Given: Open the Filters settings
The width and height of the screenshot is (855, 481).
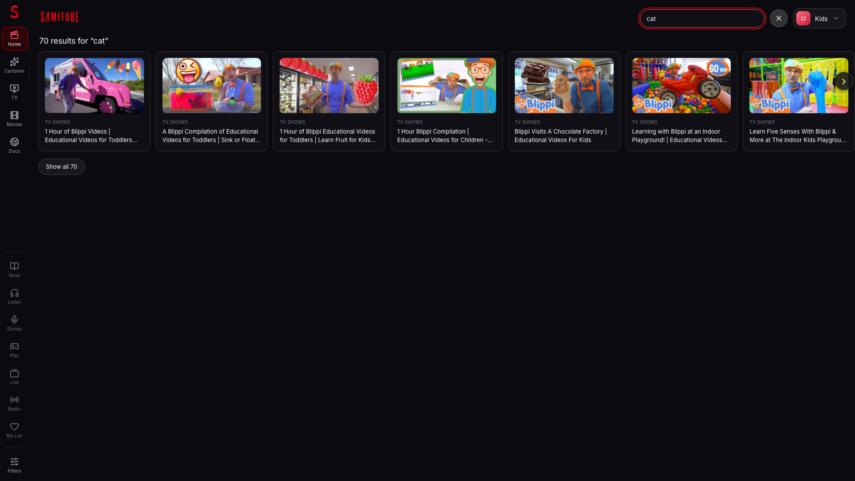Looking at the screenshot, I should [x=14, y=465].
